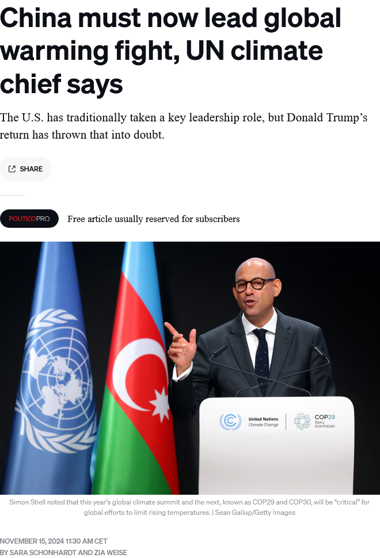Image resolution: width=380 pixels, height=558 pixels.
Task: Click the COP29 Baku Azerbaijan logo
Action: 314,421
